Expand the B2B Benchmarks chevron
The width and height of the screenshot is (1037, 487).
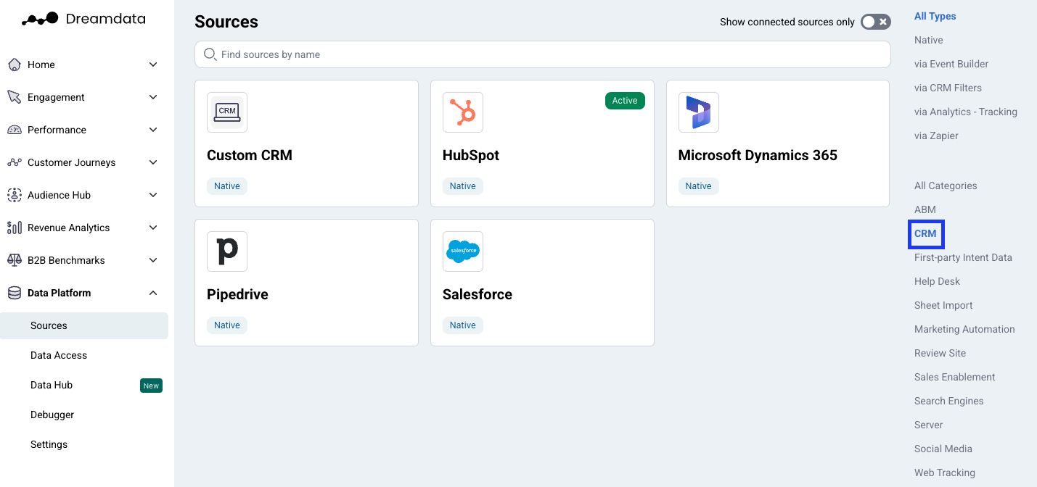153,260
